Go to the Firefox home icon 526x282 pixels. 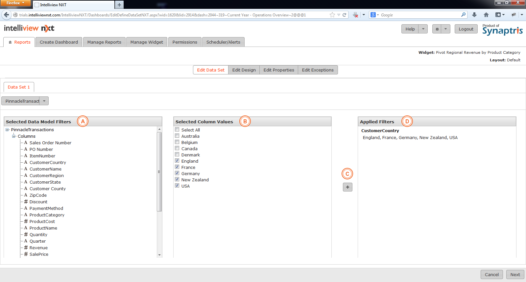(486, 15)
